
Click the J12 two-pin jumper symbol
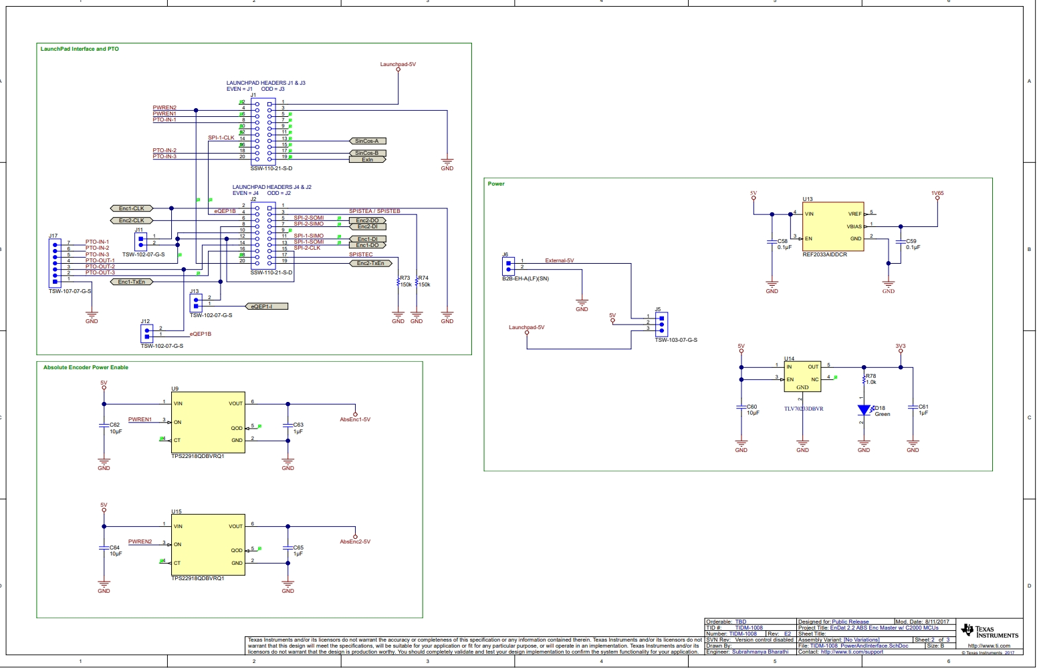[x=146, y=332]
